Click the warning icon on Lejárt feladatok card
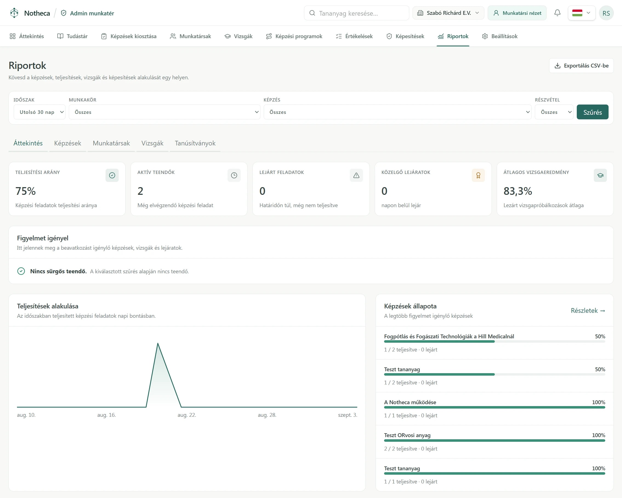 pyautogui.click(x=356, y=175)
